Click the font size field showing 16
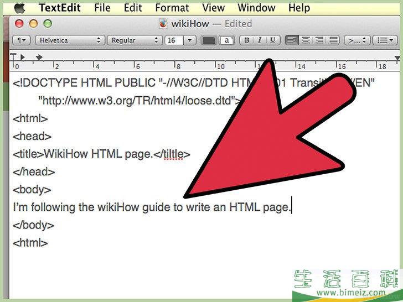 [174, 40]
